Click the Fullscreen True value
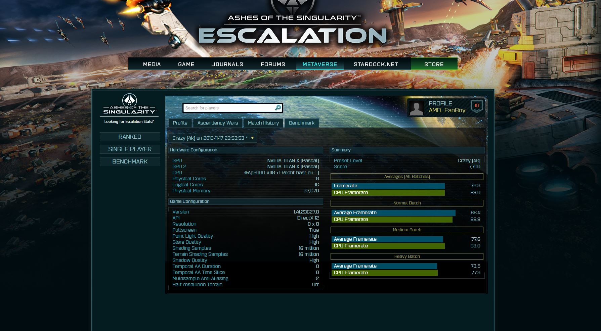Screen dimensions: 601x331 pos(314,230)
